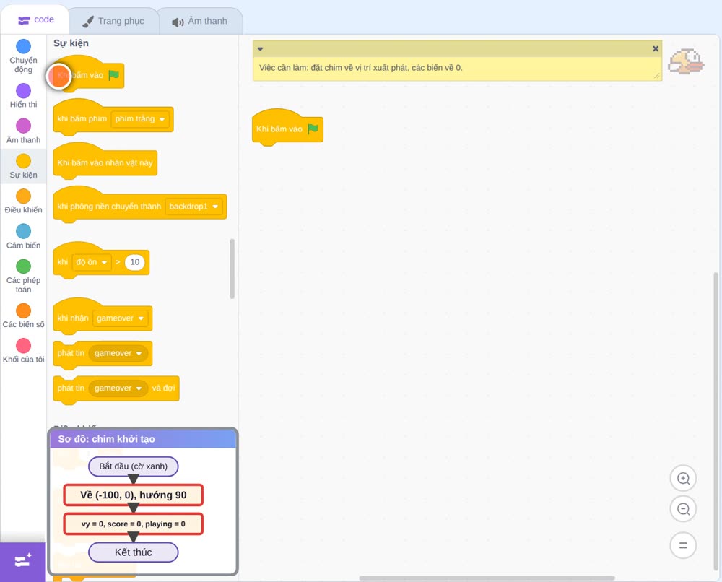
Task: Open the backdrop1 dropdown
Action: [x=193, y=207]
